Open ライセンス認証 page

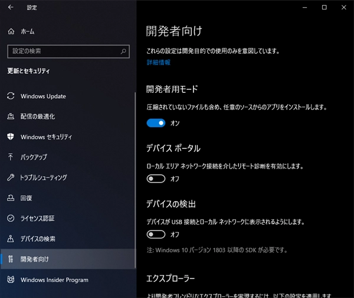click(x=68, y=218)
